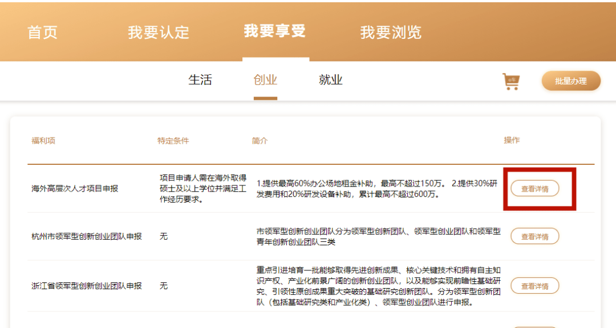Click the 简介 column header

coord(260,141)
